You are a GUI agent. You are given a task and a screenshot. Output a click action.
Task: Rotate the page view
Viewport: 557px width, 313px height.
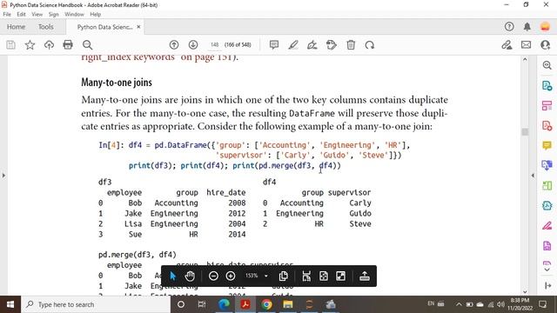click(370, 44)
